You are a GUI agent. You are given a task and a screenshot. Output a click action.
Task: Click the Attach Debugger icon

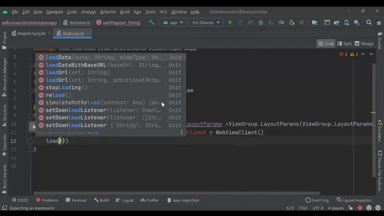(292, 23)
